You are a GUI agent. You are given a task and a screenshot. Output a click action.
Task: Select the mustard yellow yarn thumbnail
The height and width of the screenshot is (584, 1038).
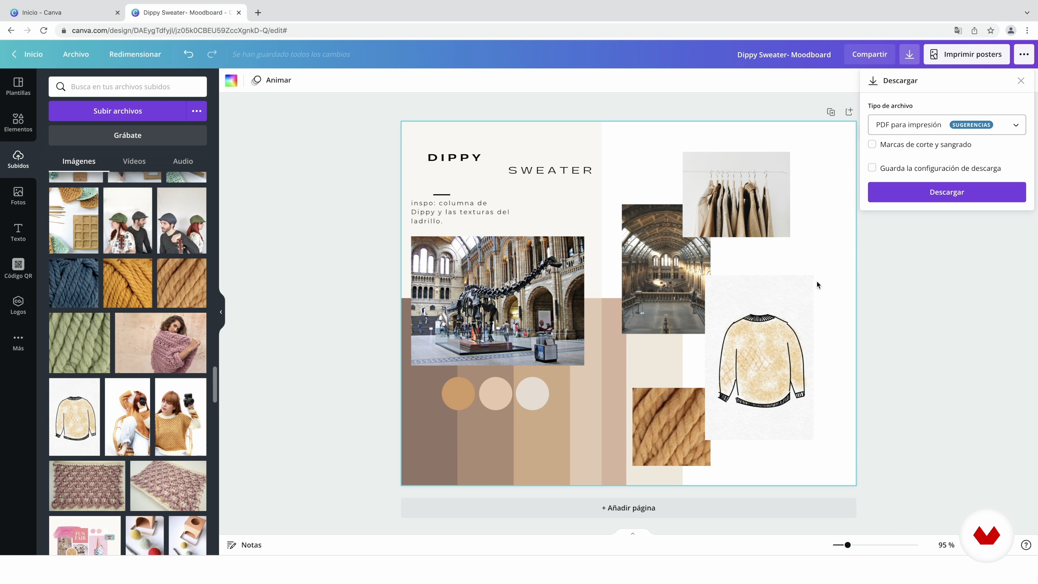128,283
